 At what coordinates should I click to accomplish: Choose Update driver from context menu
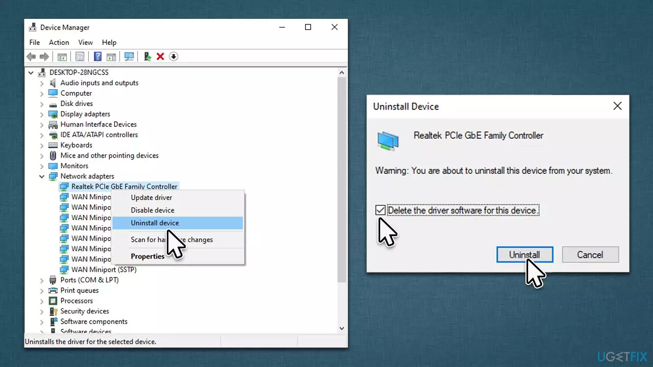(178, 197)
